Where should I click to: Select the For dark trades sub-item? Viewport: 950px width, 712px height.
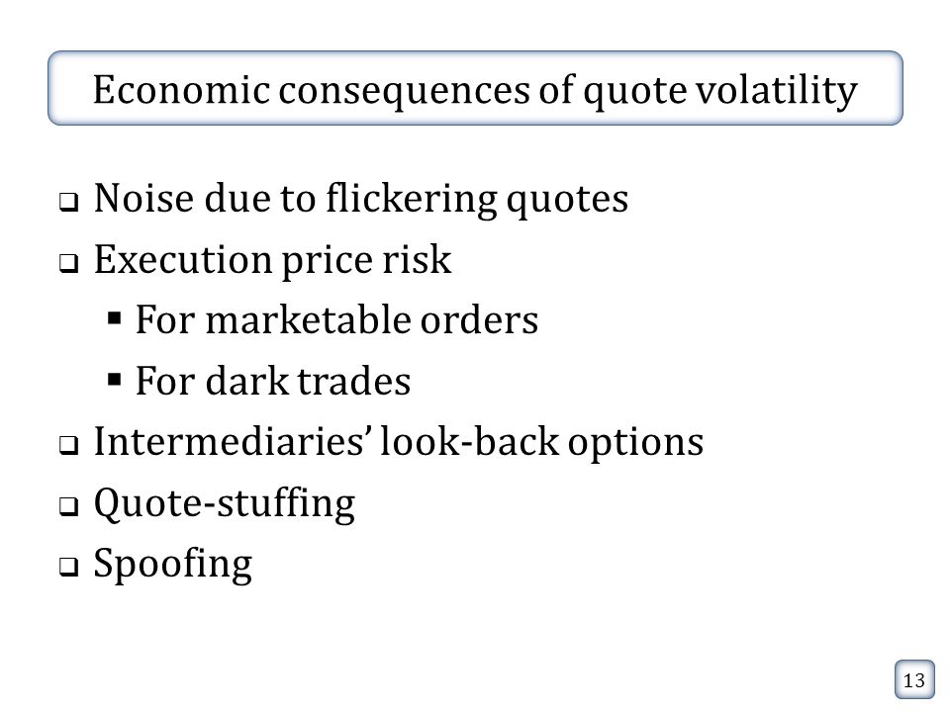[x=273, y=381]
